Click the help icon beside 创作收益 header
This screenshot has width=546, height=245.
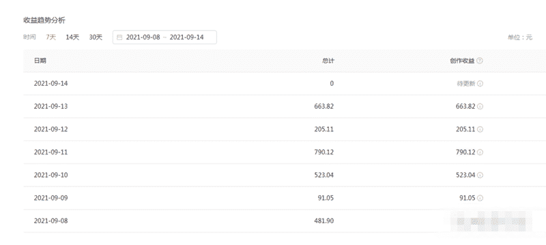(x=480, y=61)
